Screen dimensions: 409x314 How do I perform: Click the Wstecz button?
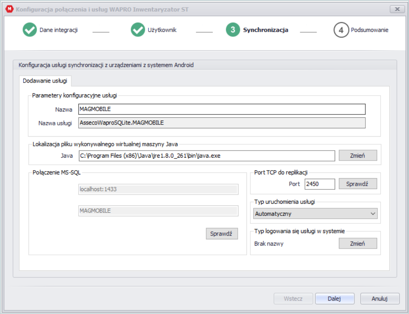(293, 298)
